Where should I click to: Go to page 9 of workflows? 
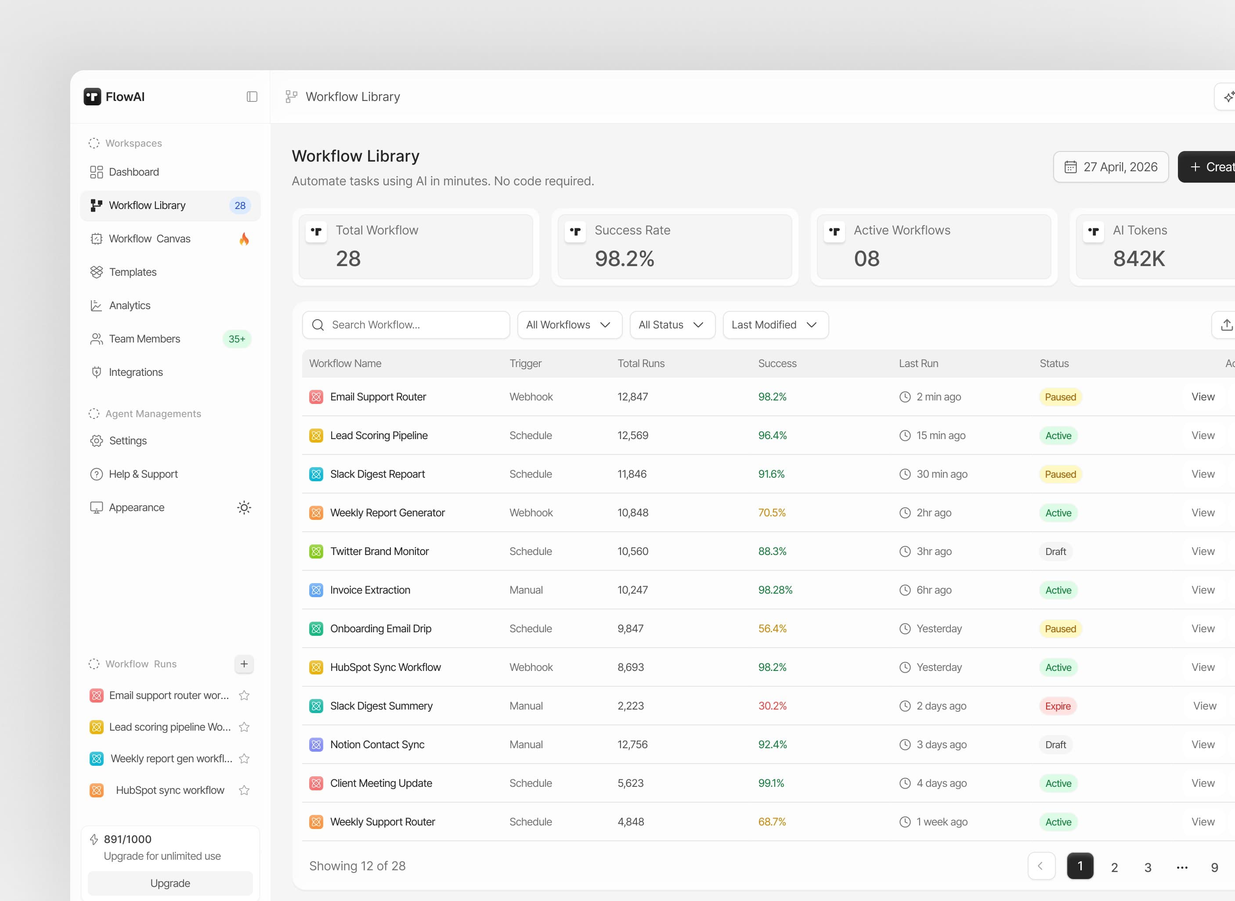(1214, 867)
